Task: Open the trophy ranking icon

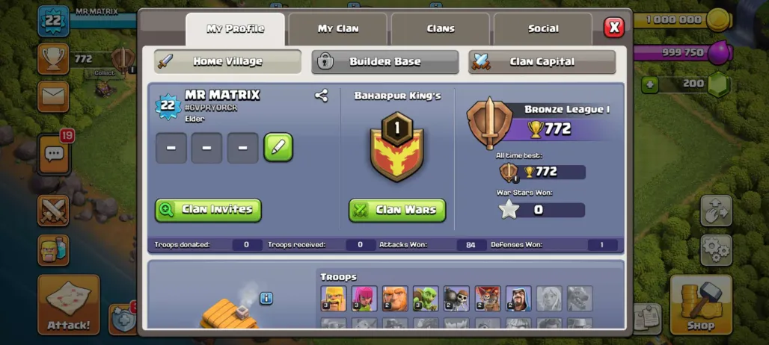Action: pos(53,59)
